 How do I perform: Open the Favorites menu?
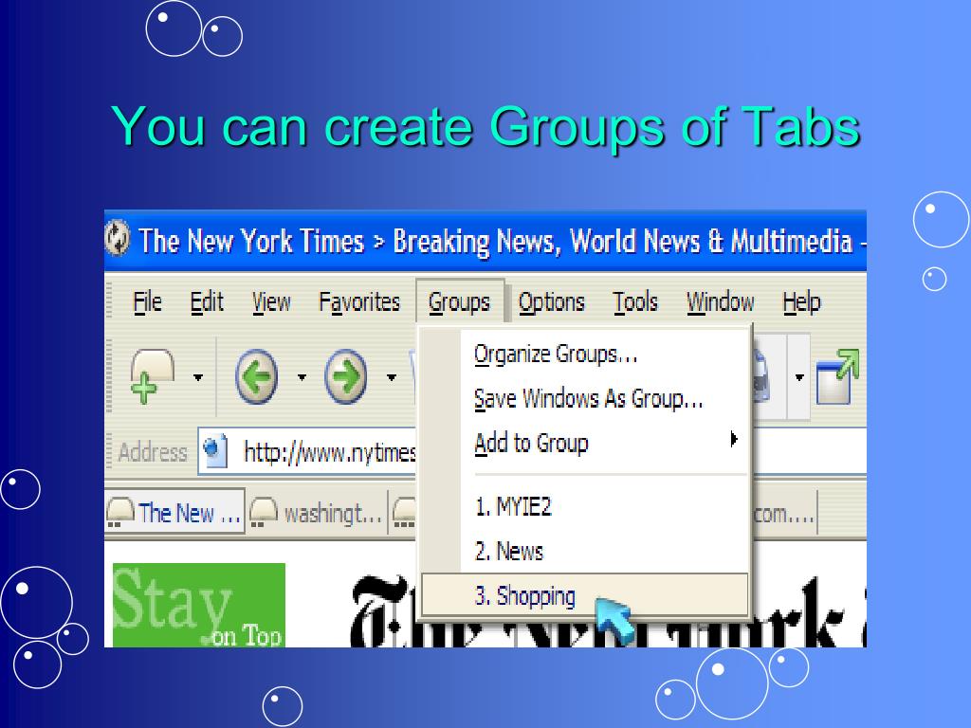tap(359, 302)
